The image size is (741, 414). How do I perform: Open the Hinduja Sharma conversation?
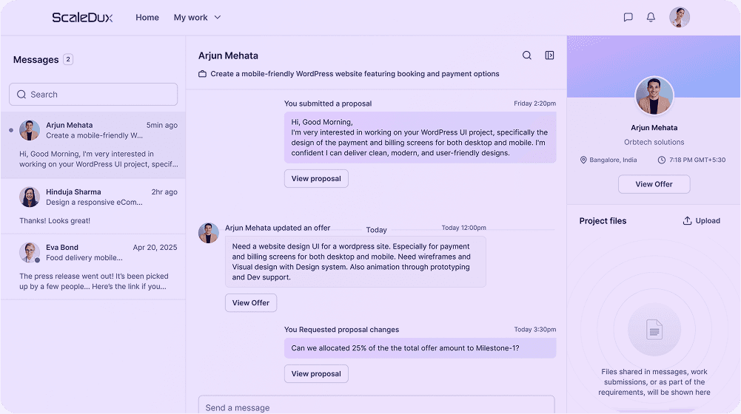pos(93,206)
